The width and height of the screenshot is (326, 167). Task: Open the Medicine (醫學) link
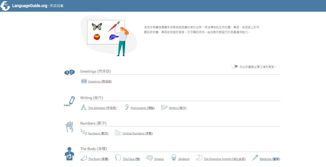point(270,159)
